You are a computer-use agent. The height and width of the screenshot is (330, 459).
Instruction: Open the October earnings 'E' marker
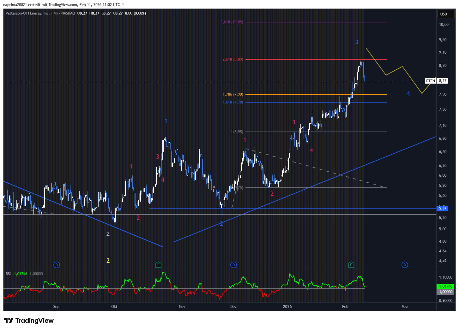coord(159,265)
